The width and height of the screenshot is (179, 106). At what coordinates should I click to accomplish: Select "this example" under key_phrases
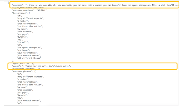point(25,32)
